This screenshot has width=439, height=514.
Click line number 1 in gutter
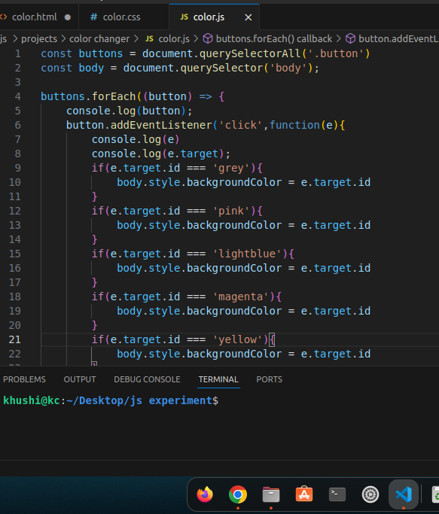point(18,53)
